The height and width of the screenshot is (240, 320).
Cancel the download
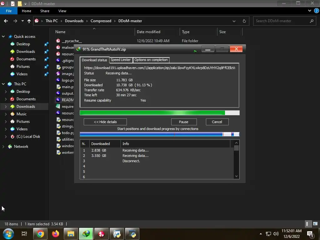(x=217, y=122)
